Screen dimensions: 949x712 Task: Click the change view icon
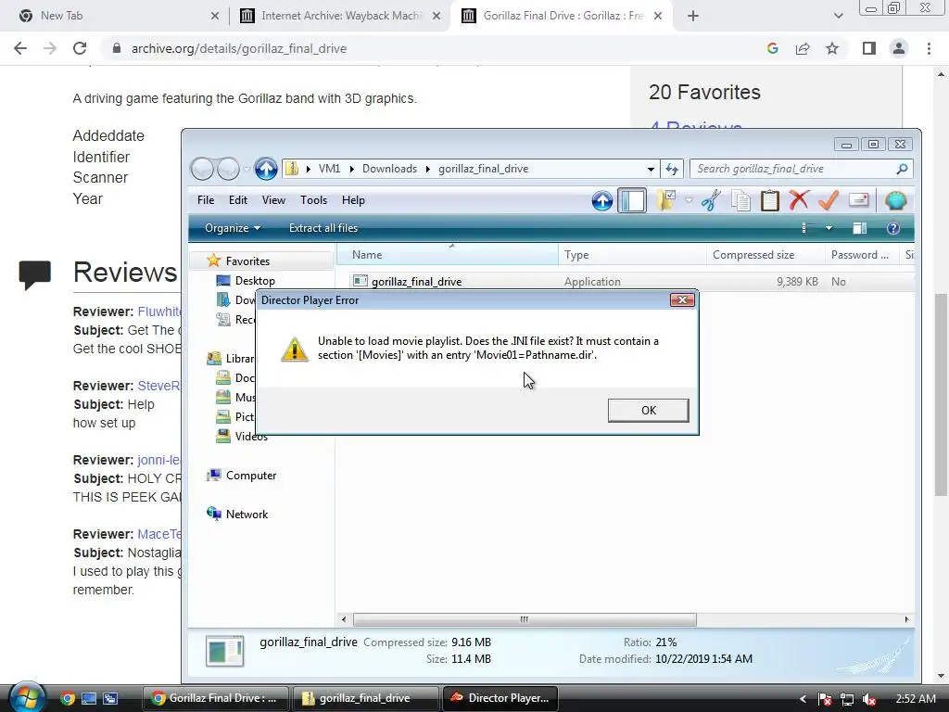click(805, 228)
